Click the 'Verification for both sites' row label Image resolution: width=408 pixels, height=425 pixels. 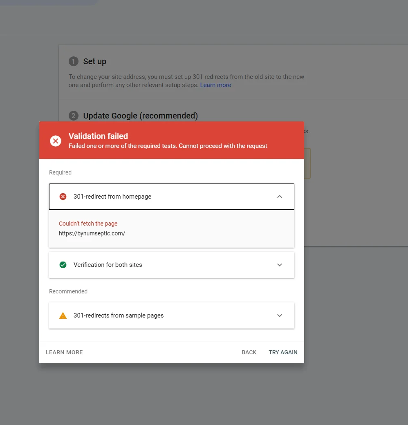pos(108,265)
